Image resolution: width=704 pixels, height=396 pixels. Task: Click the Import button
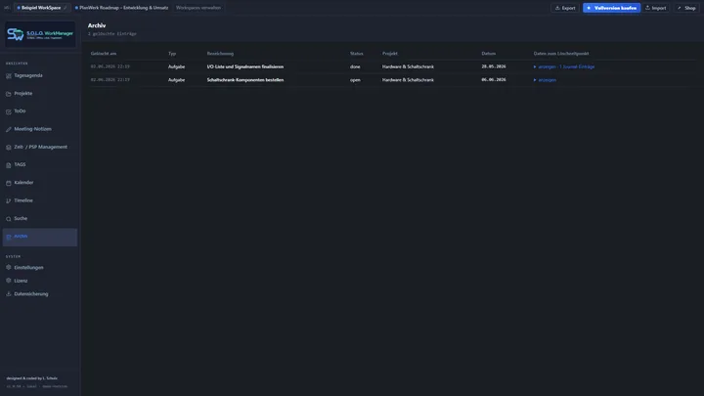(656, 8)
